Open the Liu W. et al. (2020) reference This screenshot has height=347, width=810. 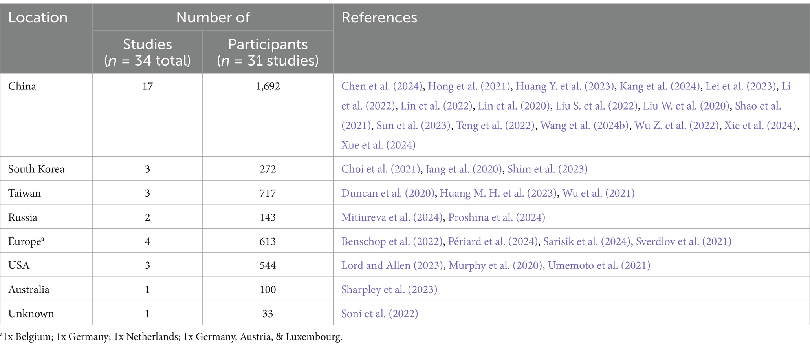(686, 106)
